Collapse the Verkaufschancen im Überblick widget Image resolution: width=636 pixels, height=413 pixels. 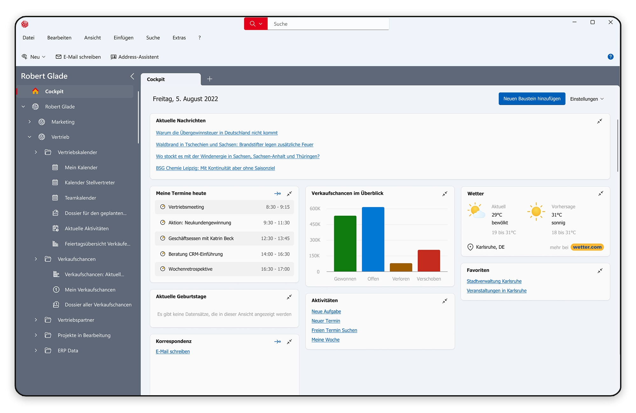point(445,193)
